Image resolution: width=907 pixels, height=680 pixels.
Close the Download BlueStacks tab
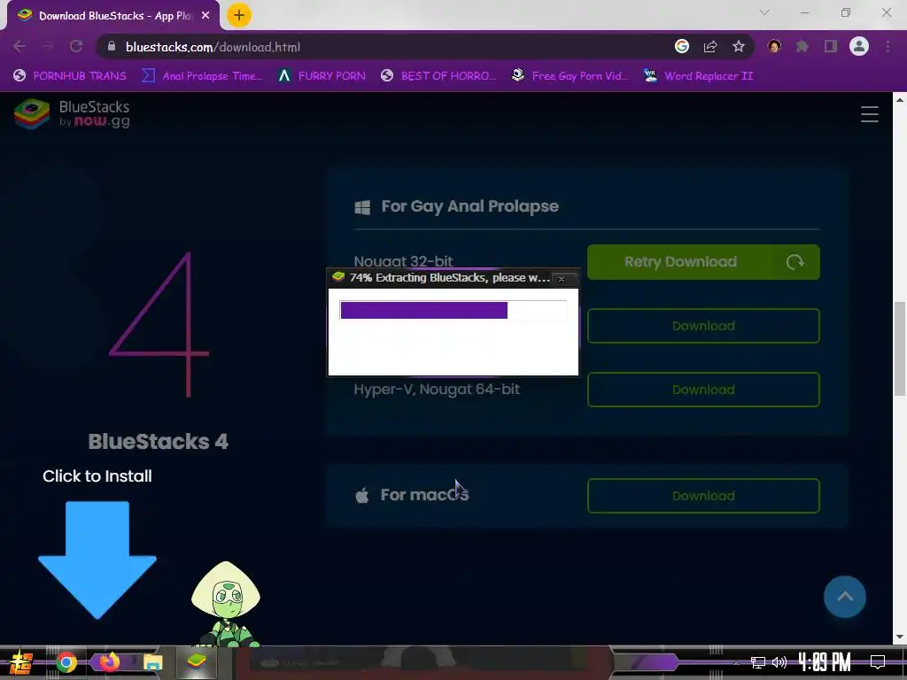click(x=205, y=16)
